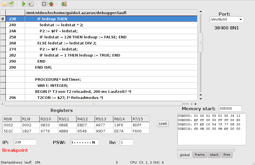Image resolution: width=255 pixels, height=165 pixels.
Task: Toggle breakpoint marker B on line 238
Action: (x=3, y=19)
